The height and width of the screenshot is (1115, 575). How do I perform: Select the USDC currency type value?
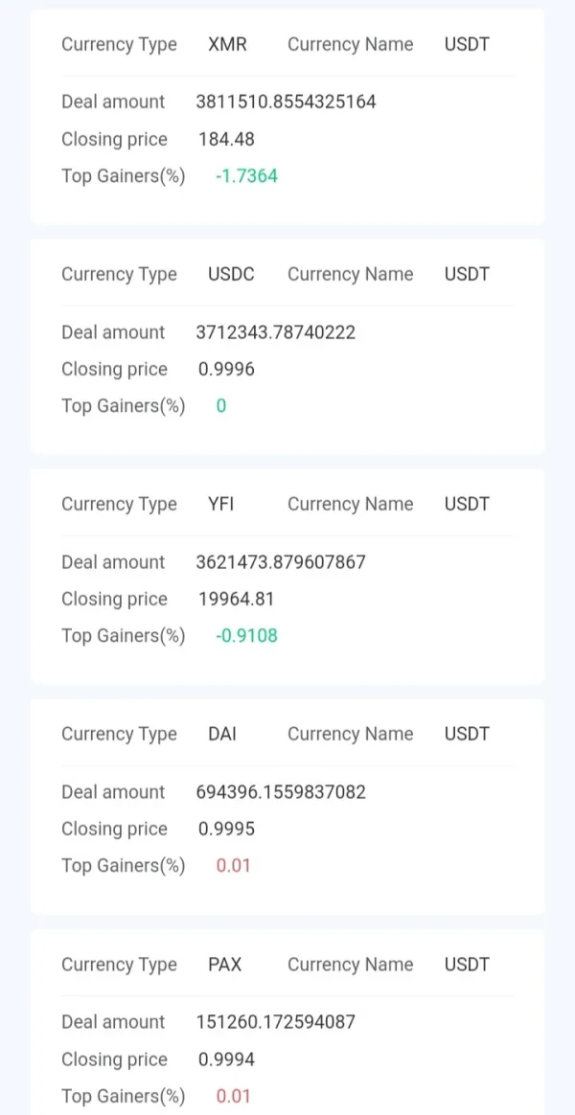(x=231, y=274)
